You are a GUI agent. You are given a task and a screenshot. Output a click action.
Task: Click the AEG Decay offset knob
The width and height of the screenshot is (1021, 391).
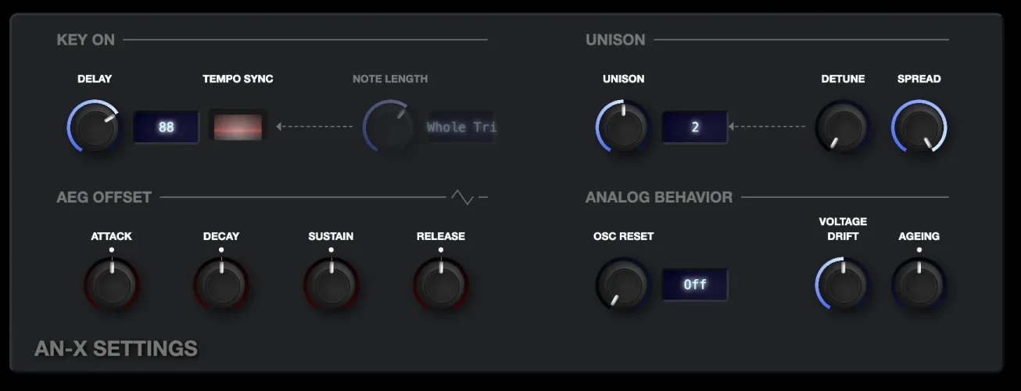point(221,284)
